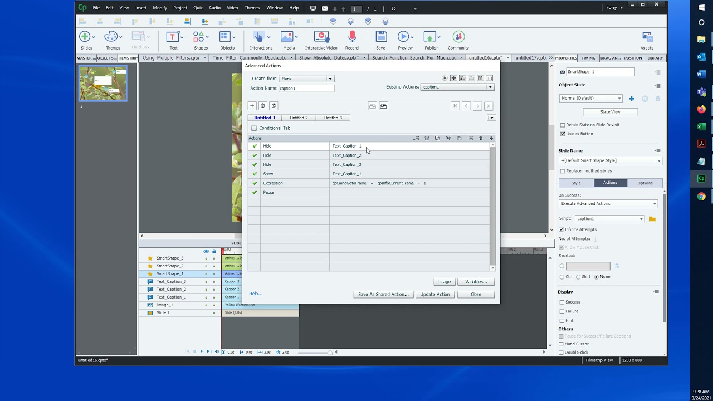Open the Community icon

pyautogui.click(x=458, y=37)
